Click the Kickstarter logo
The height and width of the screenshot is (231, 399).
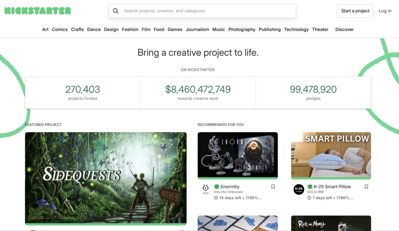point(37,11)
